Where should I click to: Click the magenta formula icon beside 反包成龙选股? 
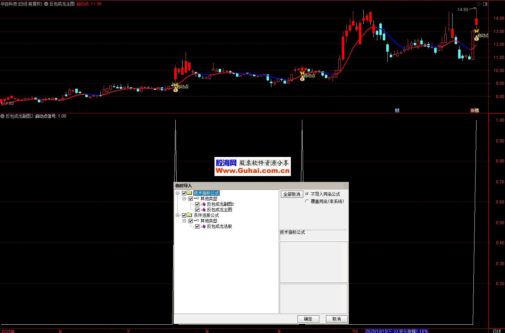coord(204,226)
